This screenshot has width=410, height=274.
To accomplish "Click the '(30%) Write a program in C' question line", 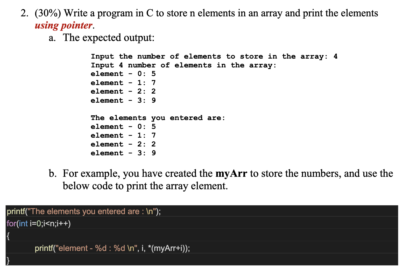I will point(206,13).
